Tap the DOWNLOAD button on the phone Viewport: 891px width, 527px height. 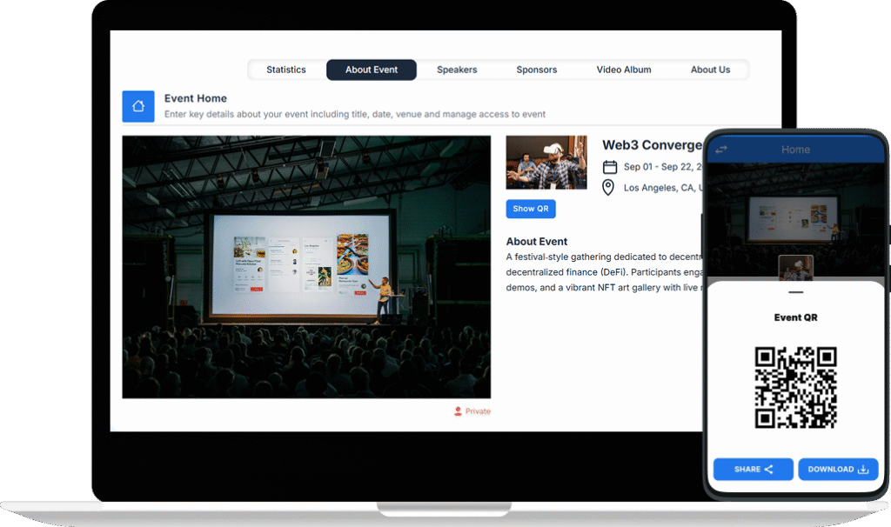[x=838, y=469]
